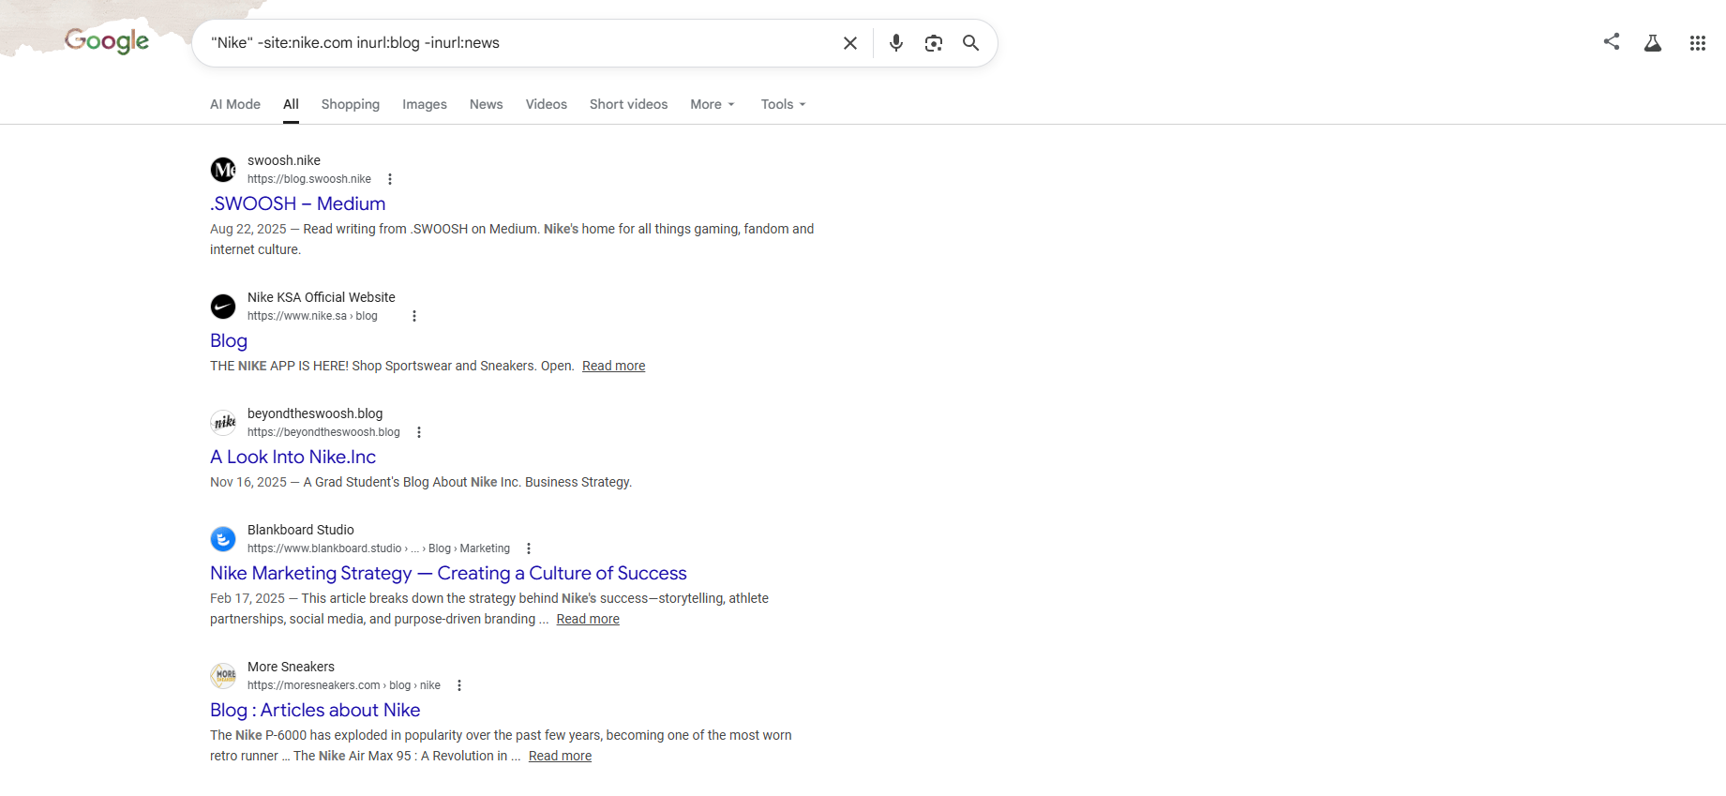Image resolution: width=1726 pixels, height=796 pixels.
Task: Open Nike Marketing Strategy article link
Action: (448, 573)
